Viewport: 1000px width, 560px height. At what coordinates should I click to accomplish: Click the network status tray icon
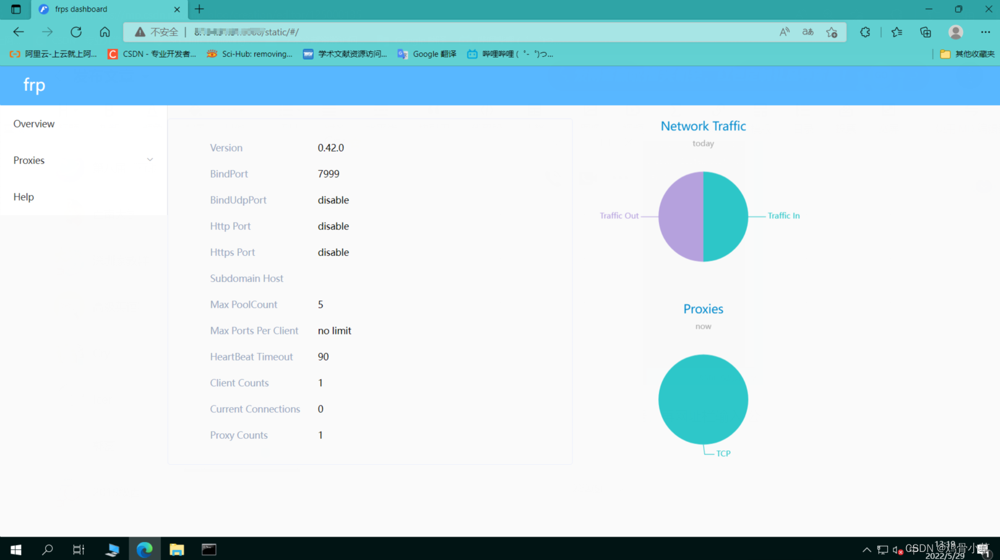coord(882,549)
